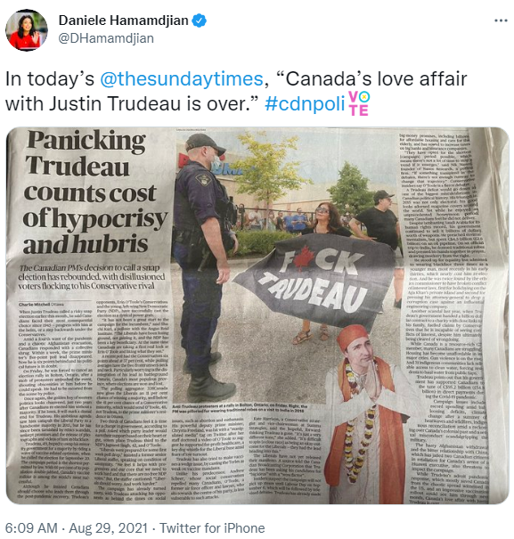Open the tweet author's profile avatar
Viewport: 514px width, 539px height.
tap(27, 30)
